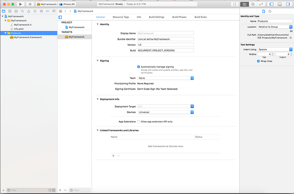Toggle the Navigator panel visibility
Viewport: 294px width, 194px height.
(x=271, y=4)
